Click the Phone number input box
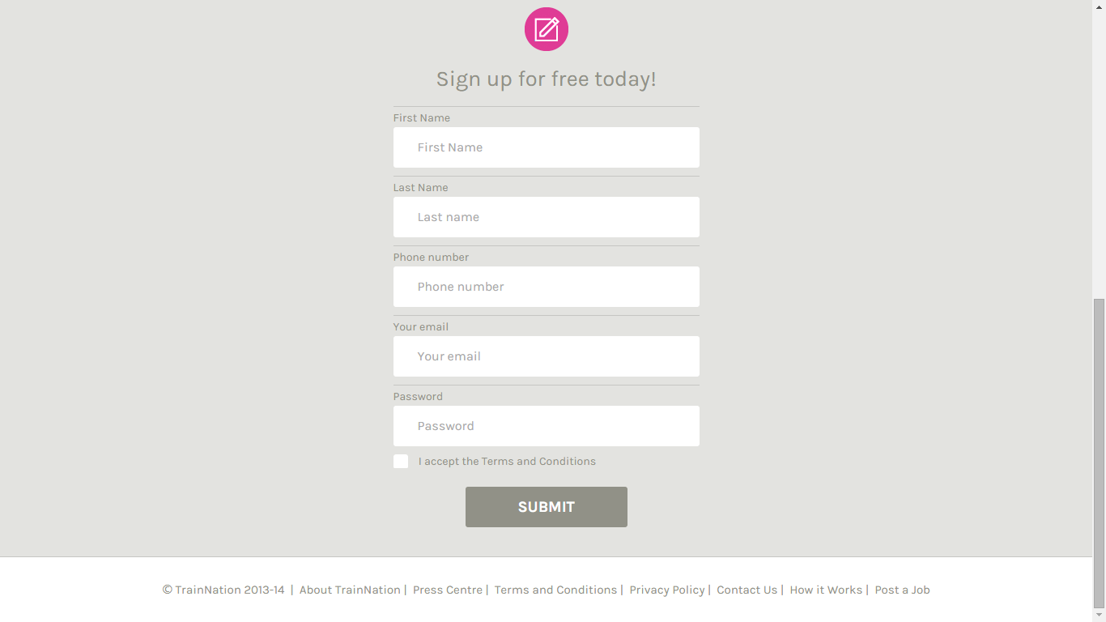Screen dimensions: 1106x622 (547, 287)
